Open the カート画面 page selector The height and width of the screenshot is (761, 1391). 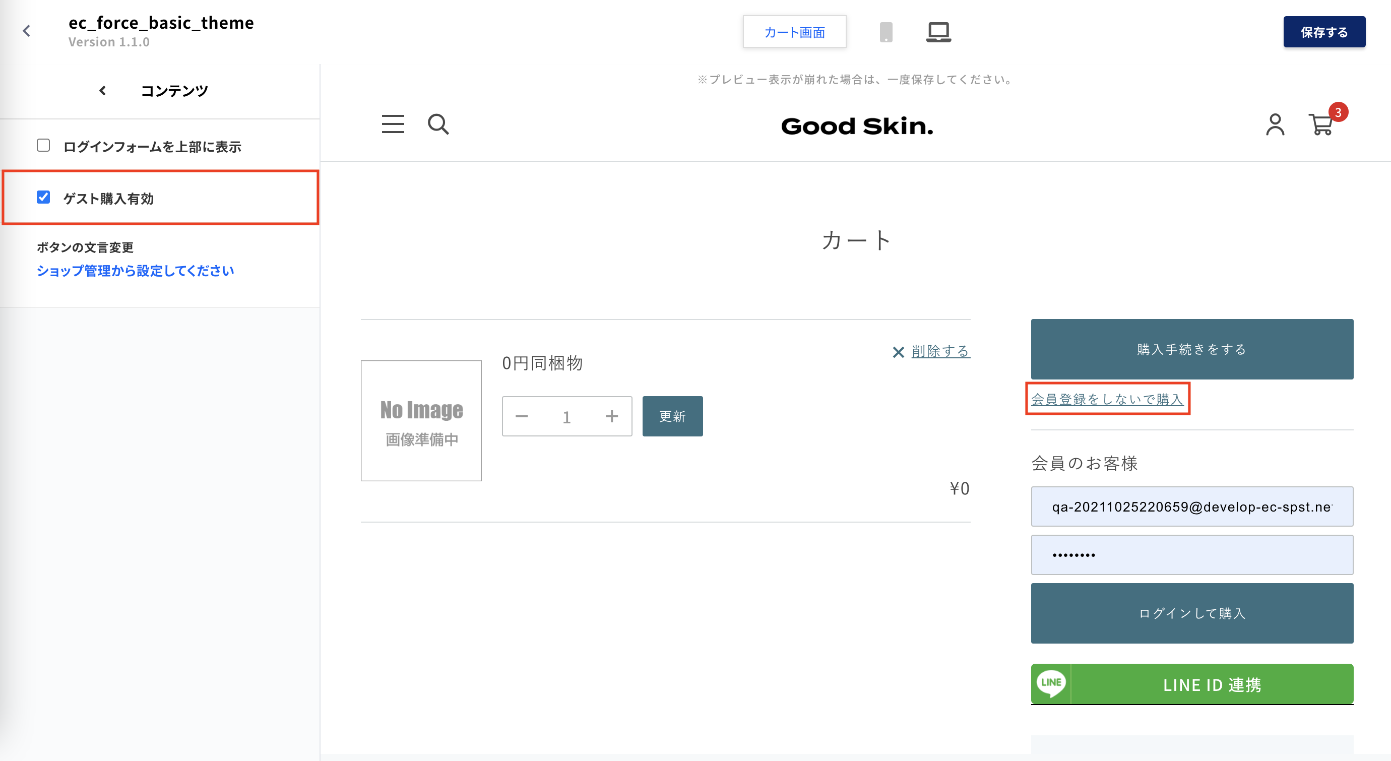[794, 32]
